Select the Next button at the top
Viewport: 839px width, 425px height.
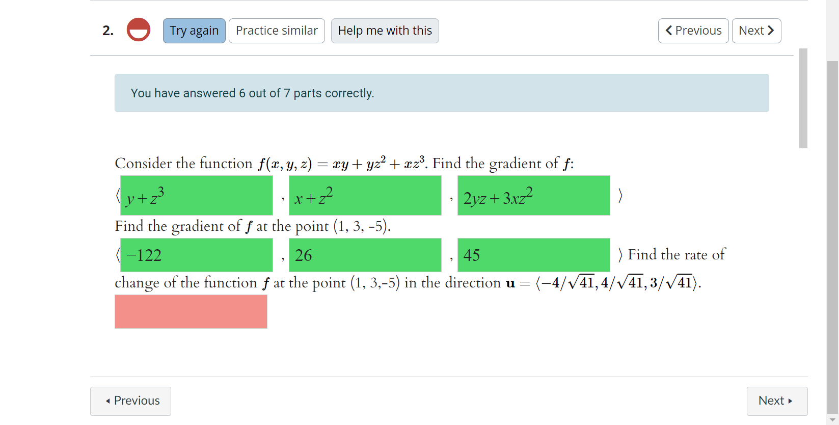pyautogui.click(x=756, y=31)
